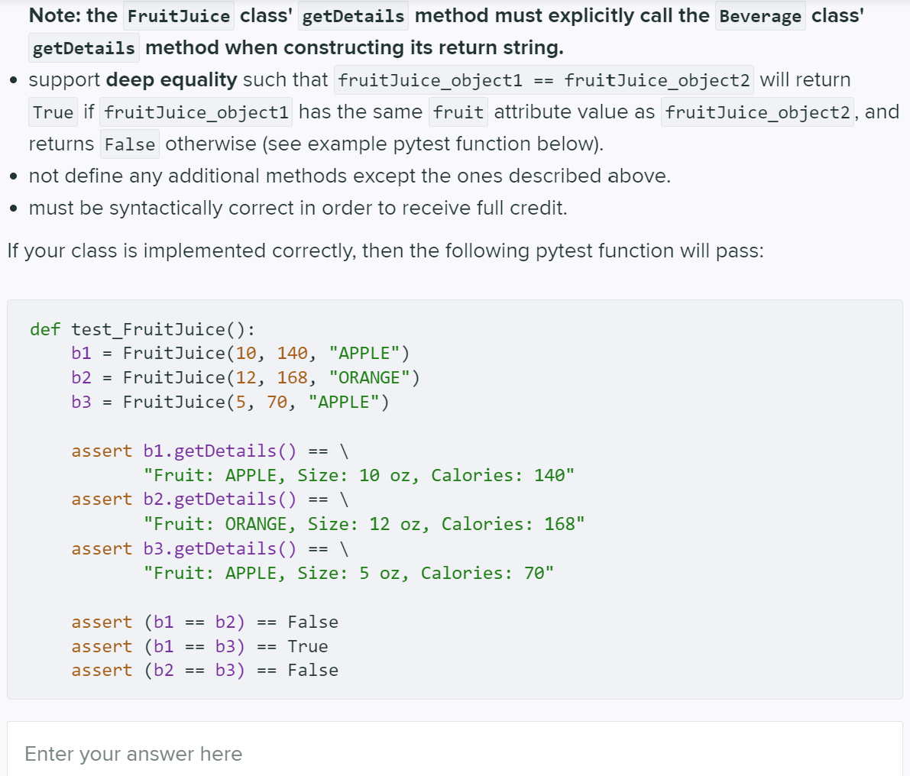Click the answer input field

tap(455, 752)
